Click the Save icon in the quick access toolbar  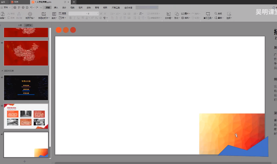coord(15,7)
